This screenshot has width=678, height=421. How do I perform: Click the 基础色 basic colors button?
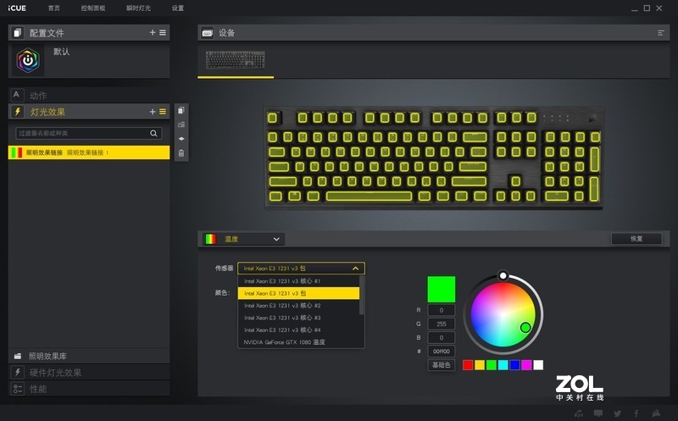point(441,365)
